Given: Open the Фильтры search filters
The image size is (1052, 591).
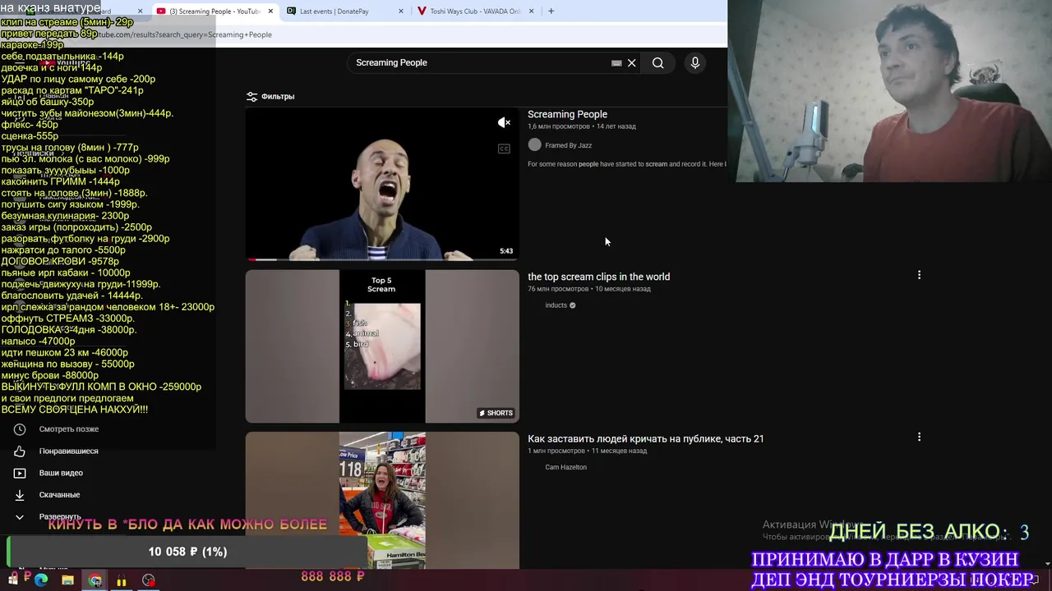Looking at the screenshot, I should click(270, 96).
